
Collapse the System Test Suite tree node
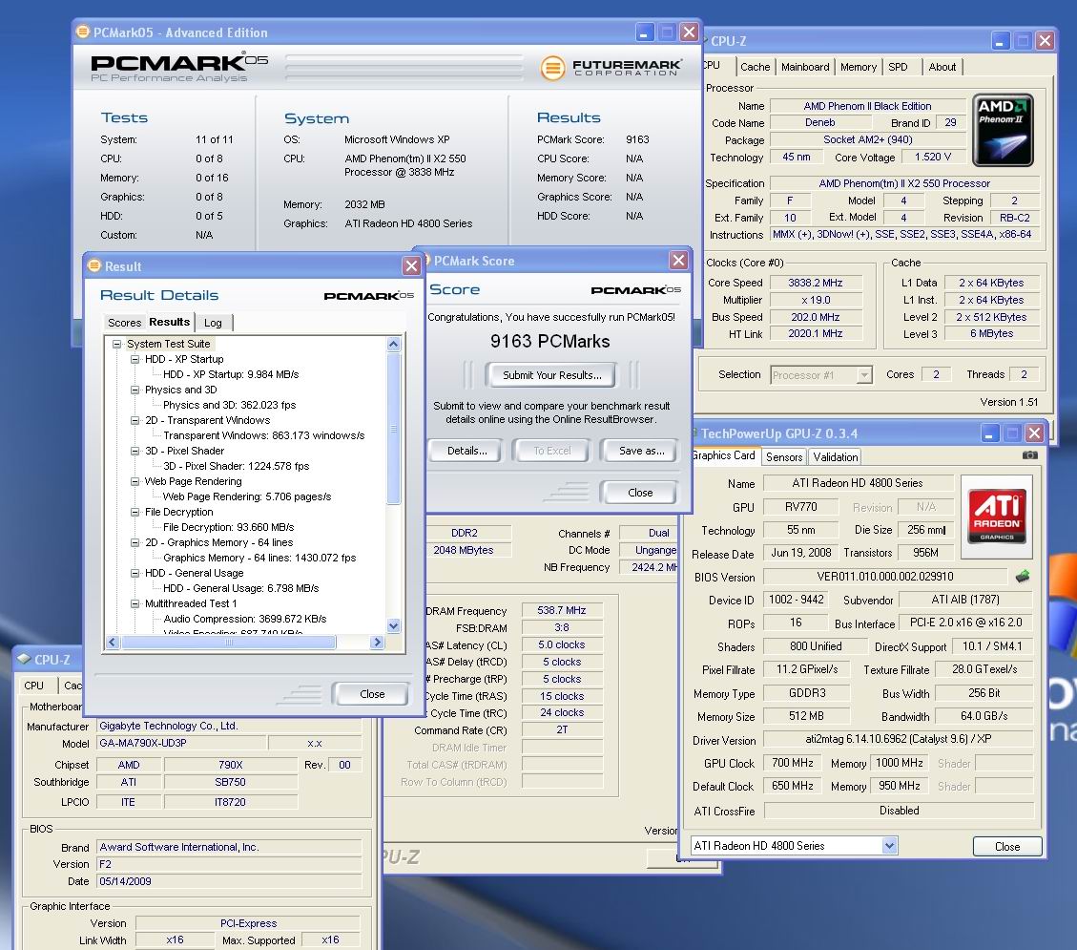116,344
